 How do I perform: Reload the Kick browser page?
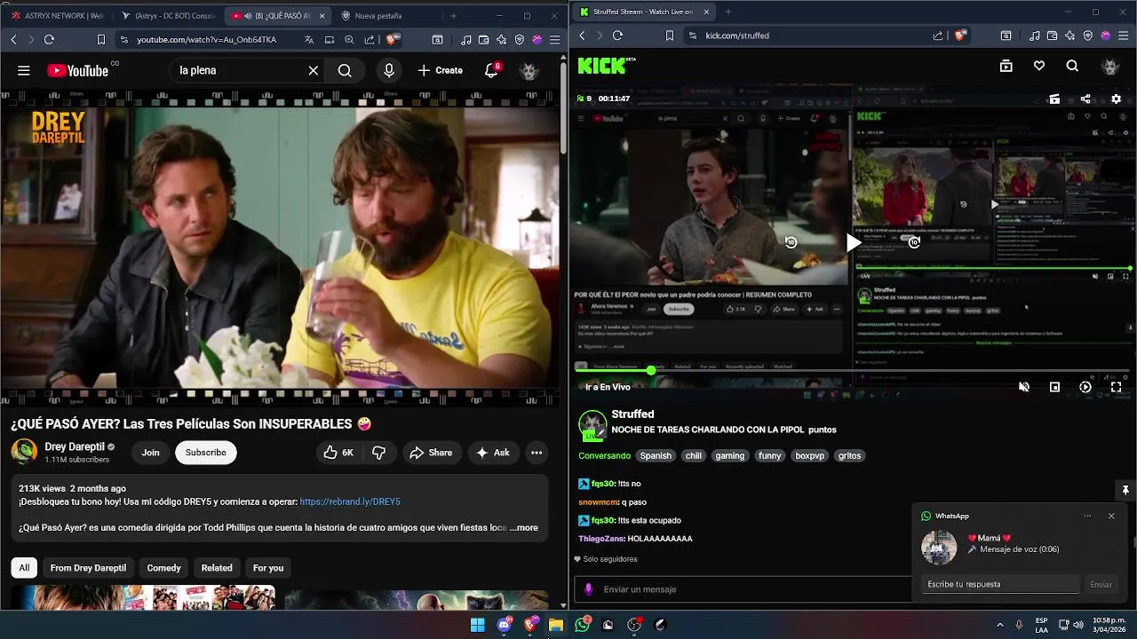(x=617, y=35)
